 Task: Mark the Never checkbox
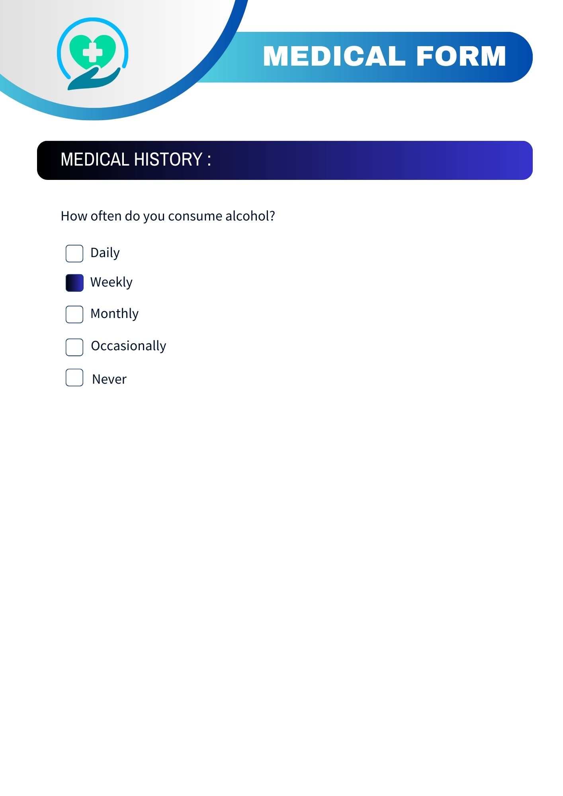pos(74,378)
